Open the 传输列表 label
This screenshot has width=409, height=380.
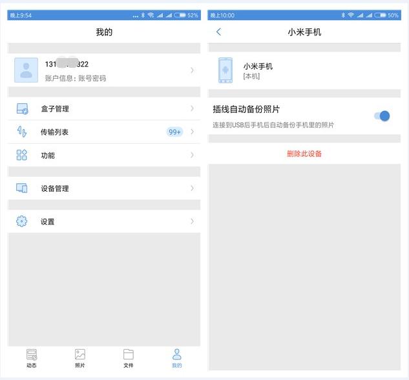[x=54, y=132]
